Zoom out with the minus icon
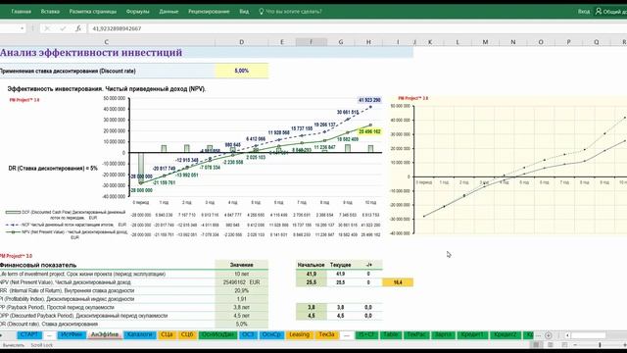This screenshot has width=627, height=353. [575, 344]
